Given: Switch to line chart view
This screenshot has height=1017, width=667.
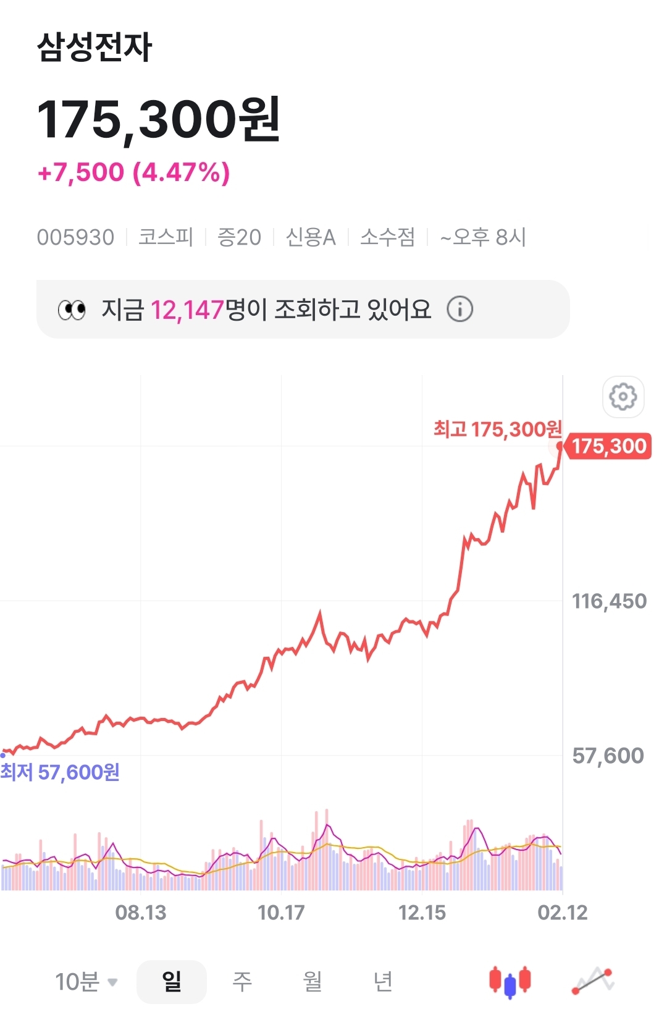Looking at the screenshot, I should [594, 981].
